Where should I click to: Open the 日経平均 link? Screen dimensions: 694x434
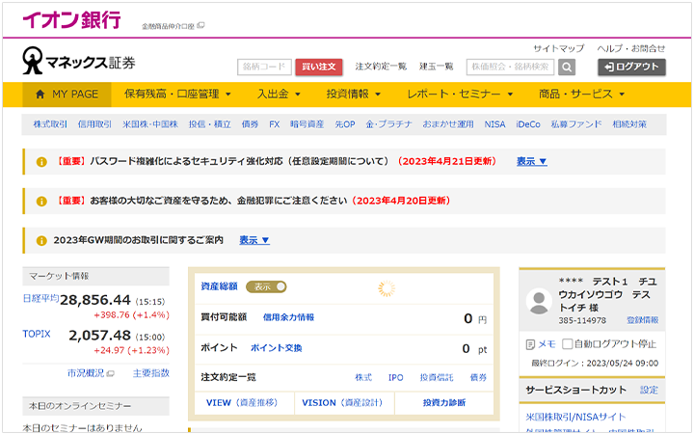click(40, 298)
